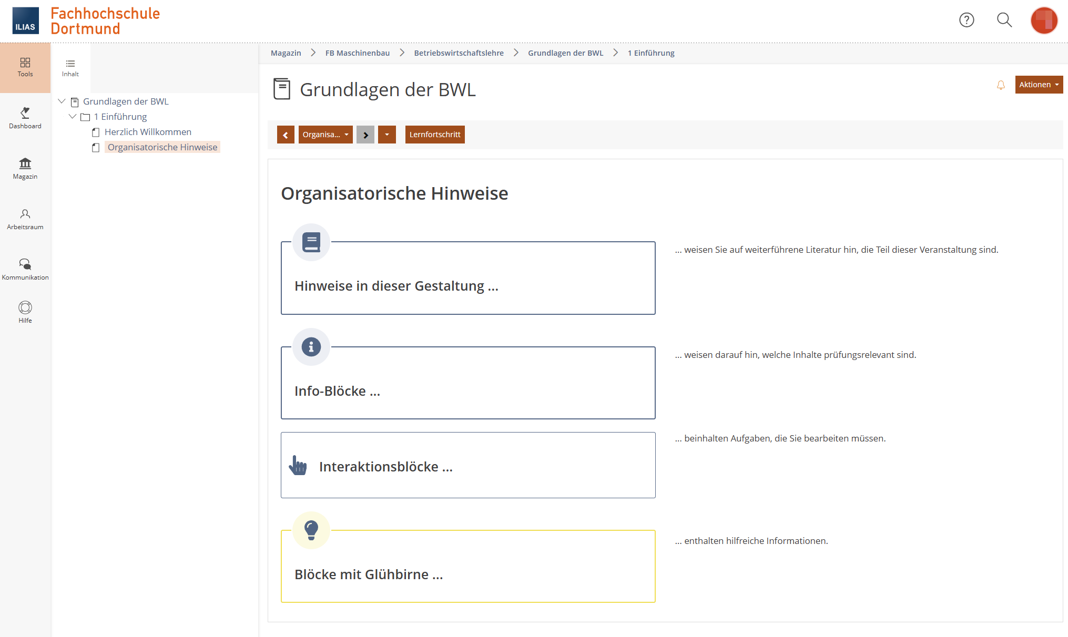Go to previous page arrow button
1068x637 pixels.
286,135
